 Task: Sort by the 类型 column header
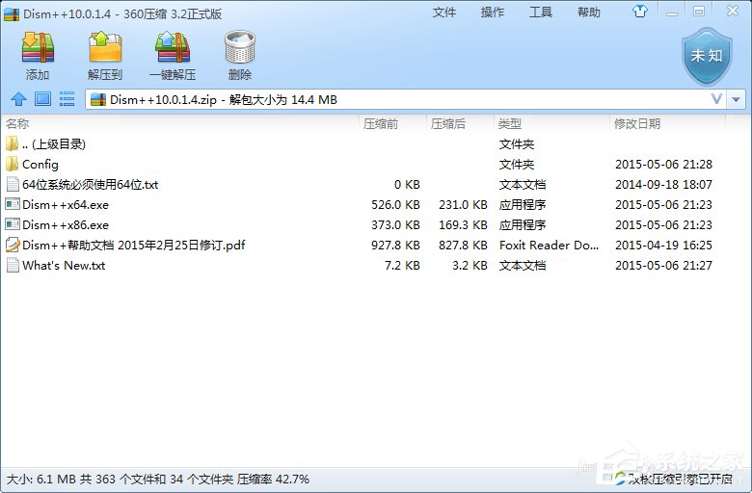pos(551,123)
